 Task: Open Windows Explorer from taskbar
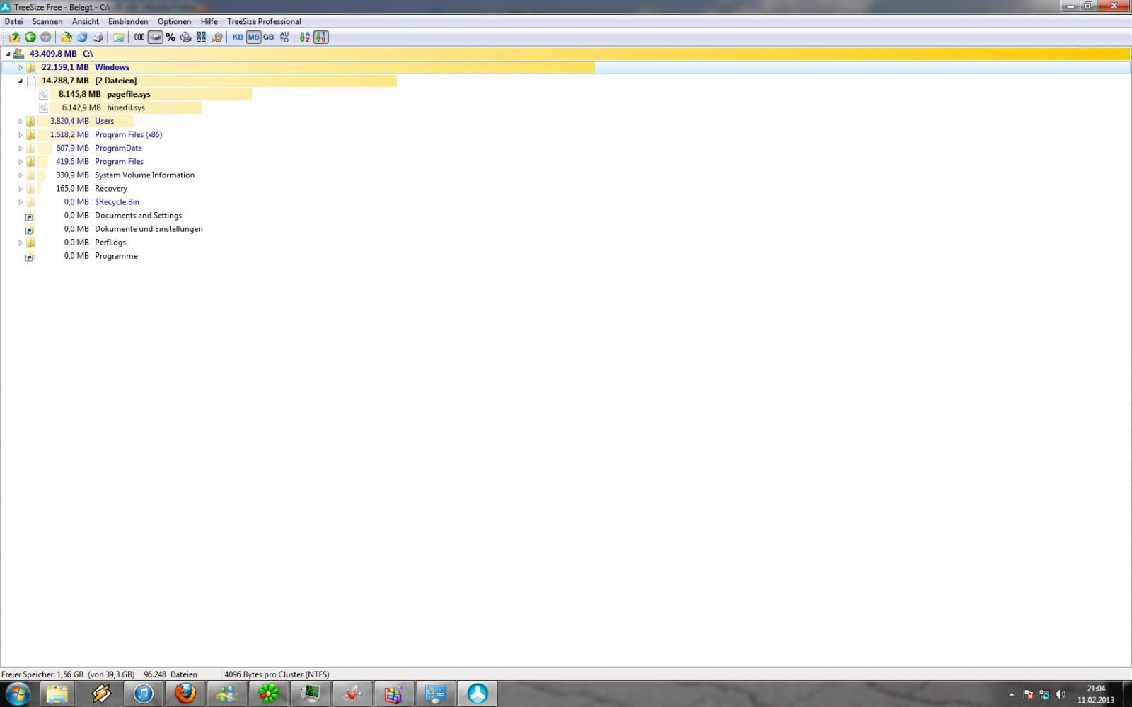tap(57, 694)
